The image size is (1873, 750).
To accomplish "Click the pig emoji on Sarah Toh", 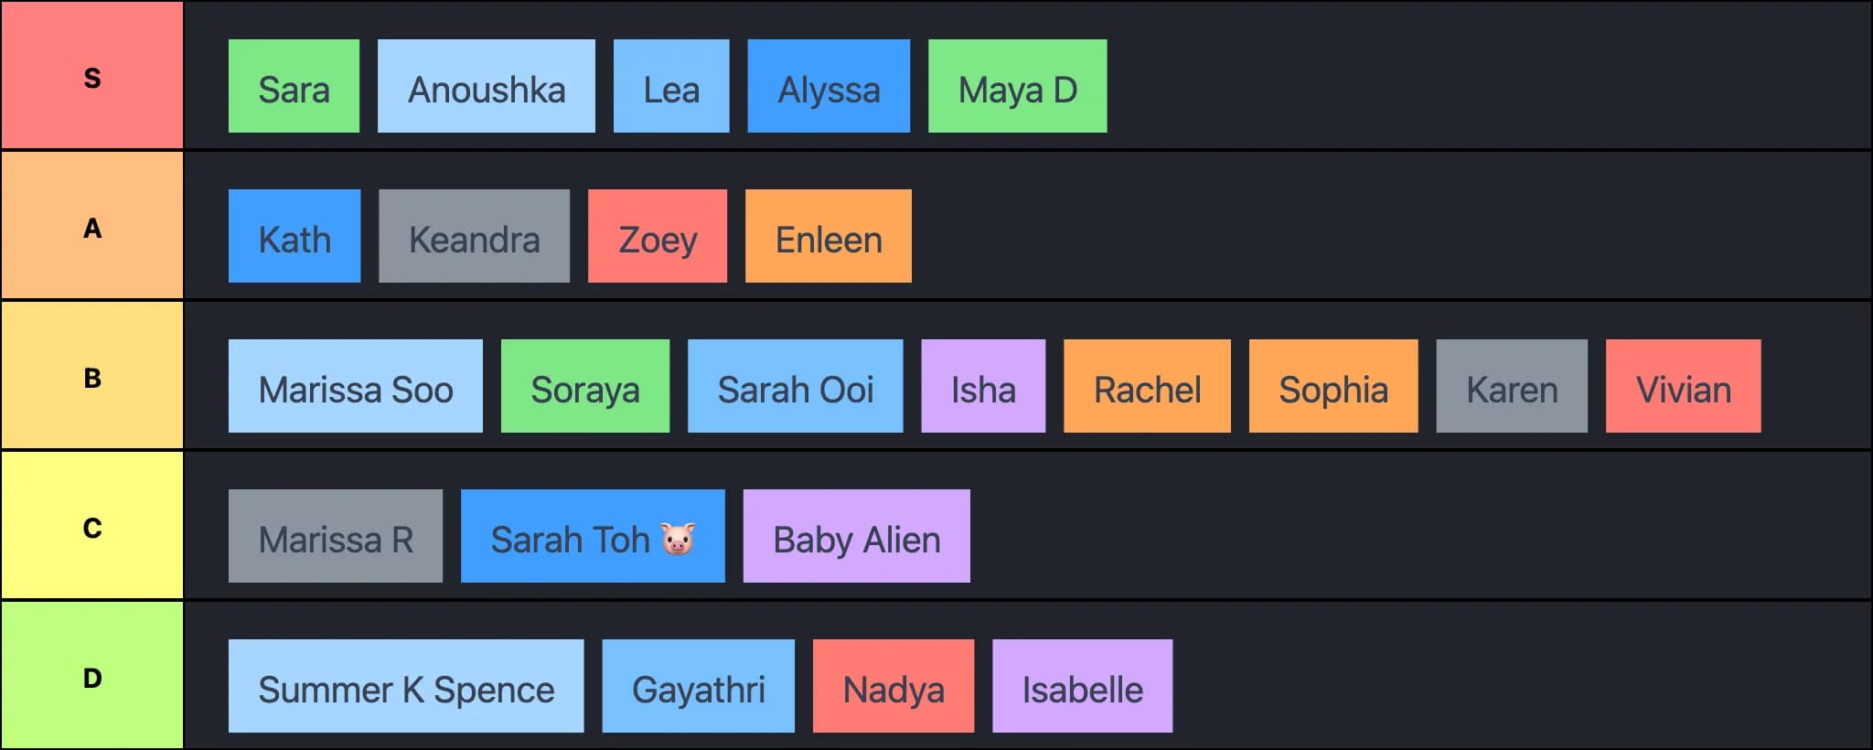I will click(678, 539).
